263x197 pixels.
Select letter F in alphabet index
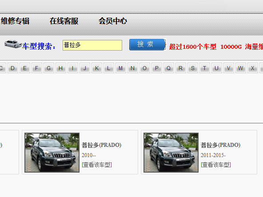tap(37, 68)
